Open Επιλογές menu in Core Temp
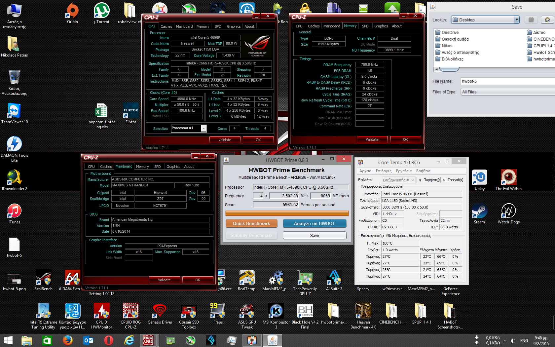The height and width of the screenshot is (347, 555). click(384, 171)
